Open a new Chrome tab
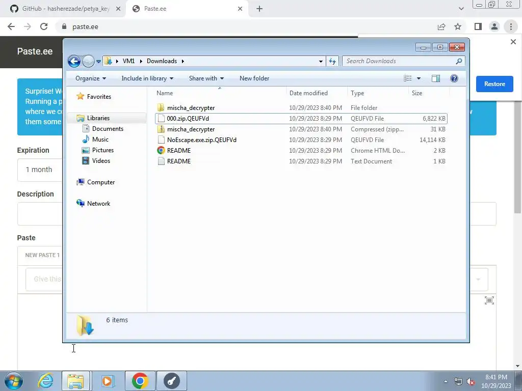Viewport: 522px width, 391px height. coord(259,9)
